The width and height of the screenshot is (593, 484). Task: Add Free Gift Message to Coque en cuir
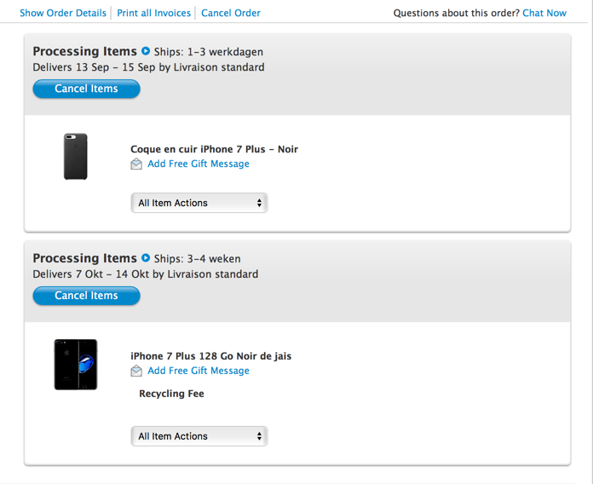coord(199,164)
